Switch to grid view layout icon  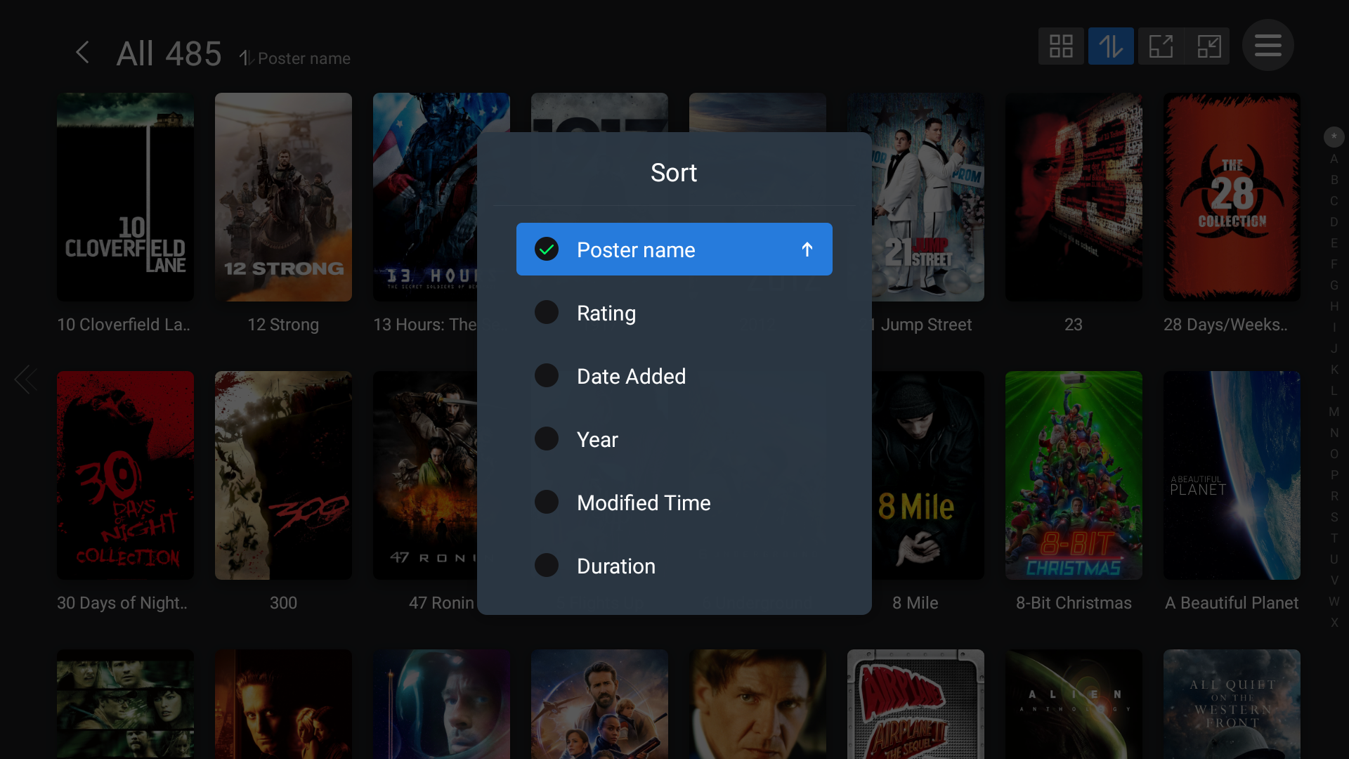coord(1061,46)
